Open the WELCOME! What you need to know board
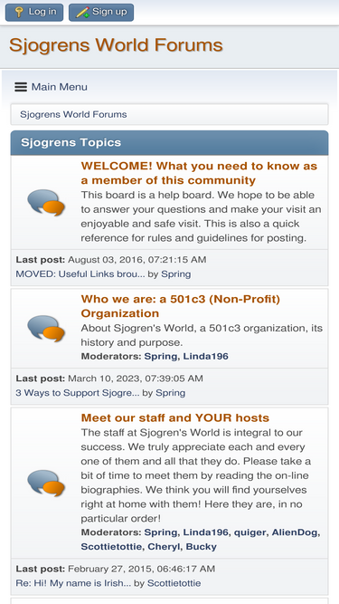 [199, 173]
